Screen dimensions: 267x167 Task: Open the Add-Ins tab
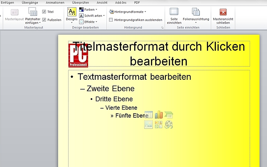[x=121, y=3]
